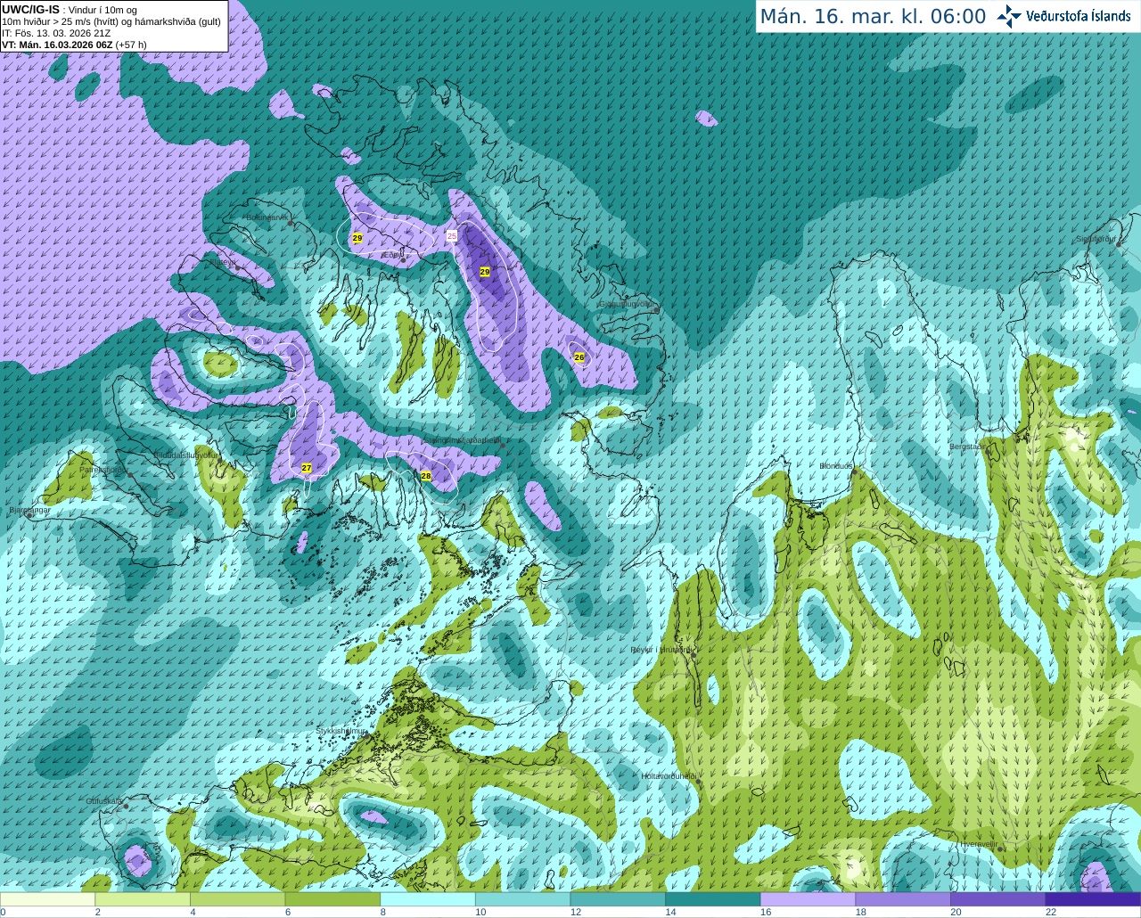1141x918 pixels.
Task: Click the Bergstaðir station label
Action: [968, 447]
